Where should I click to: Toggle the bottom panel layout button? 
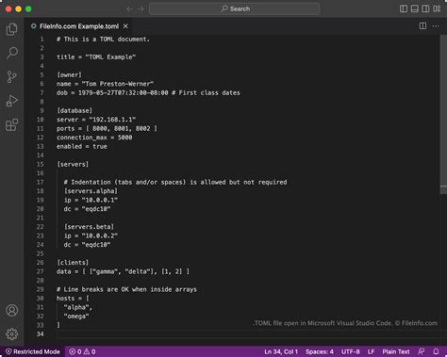coord(415,8)
